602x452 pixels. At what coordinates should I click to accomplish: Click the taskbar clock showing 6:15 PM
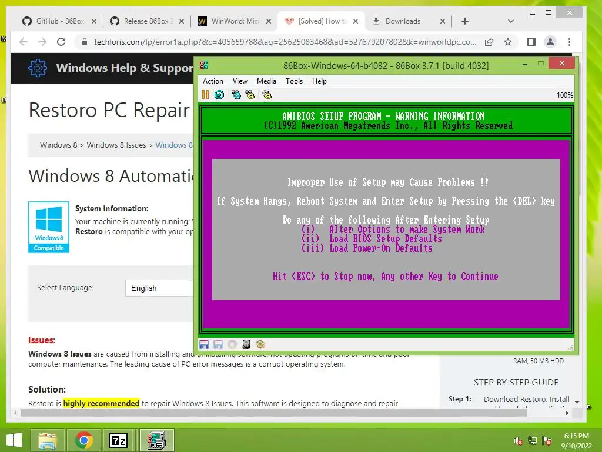click(576, 441)
